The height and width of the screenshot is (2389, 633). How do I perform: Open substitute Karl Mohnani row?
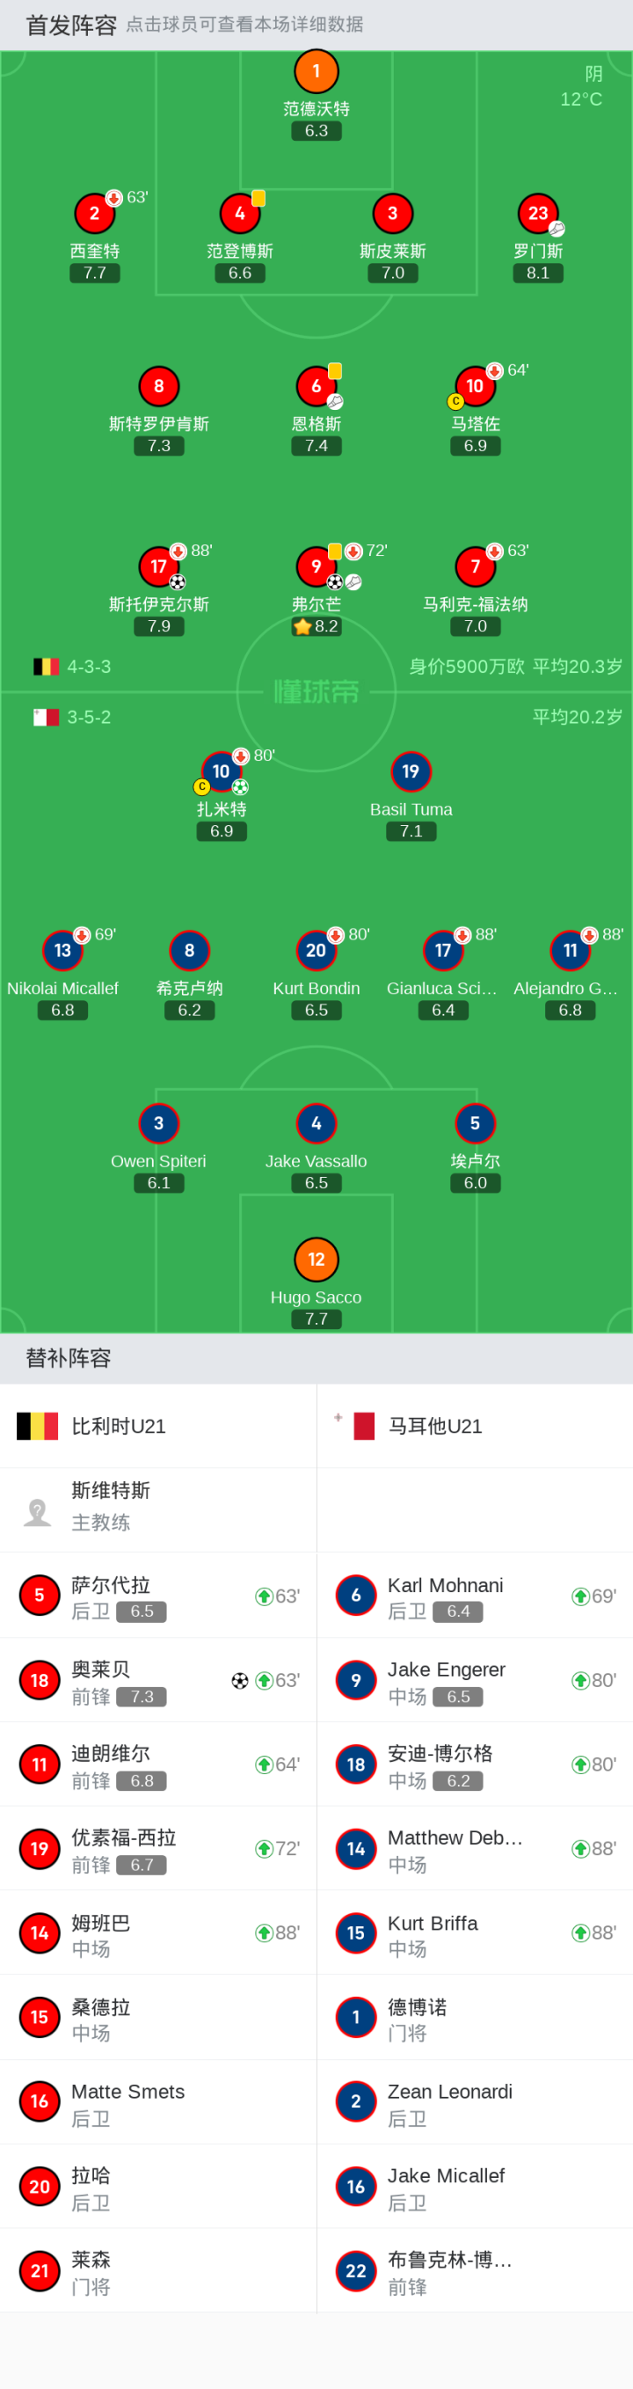tap(475, 1596)
